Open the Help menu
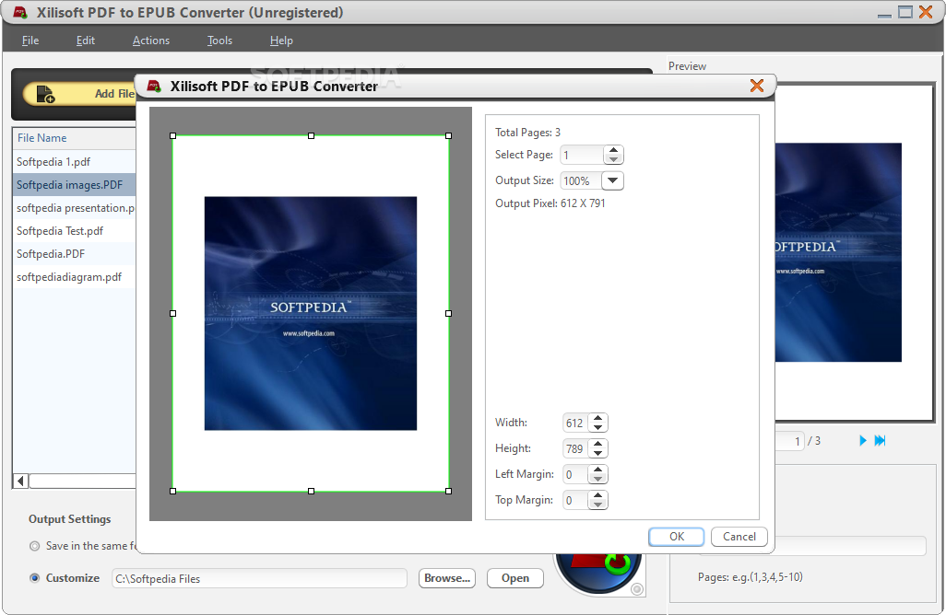Image resolution: width=946 pixels, height=615 pixels. click(x=281, y=41)
